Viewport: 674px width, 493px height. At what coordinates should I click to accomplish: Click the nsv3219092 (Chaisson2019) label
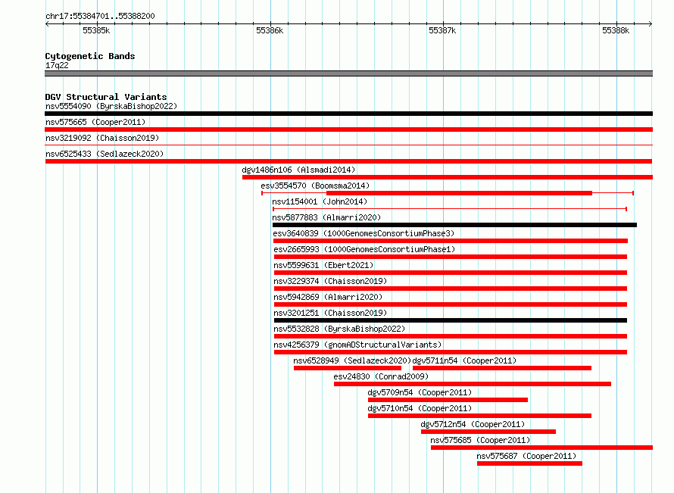click(x=102, y=138)
